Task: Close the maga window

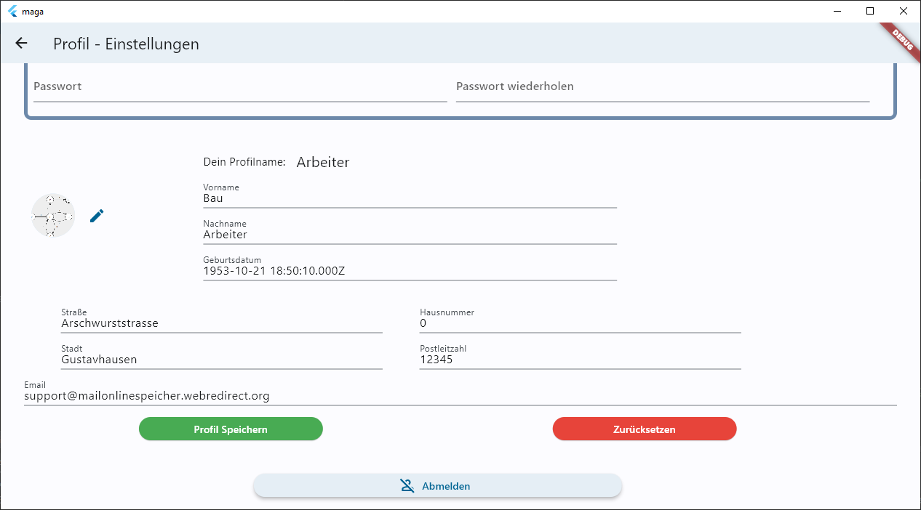Action: [x=904, y=11]
